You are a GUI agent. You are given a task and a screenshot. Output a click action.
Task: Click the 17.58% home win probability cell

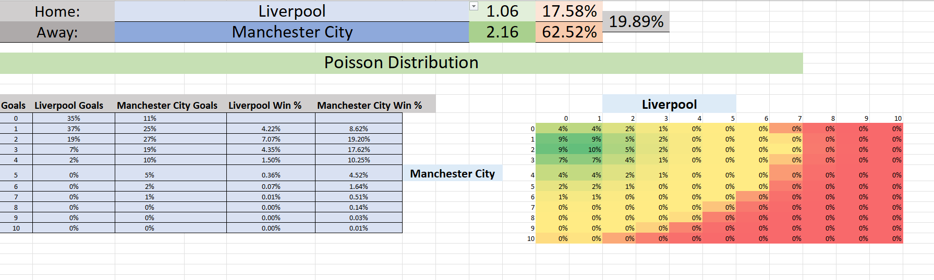[569, 11]
